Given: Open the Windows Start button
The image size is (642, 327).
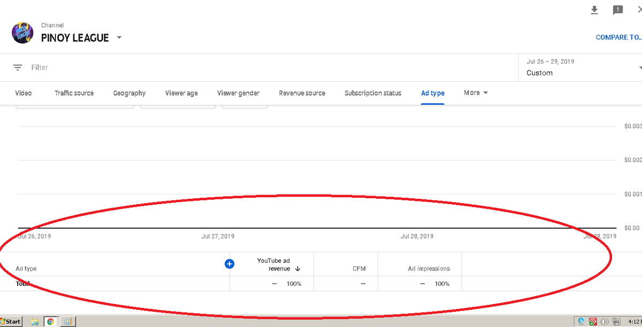Looking at the screenshot, I should tap(11, 321).
